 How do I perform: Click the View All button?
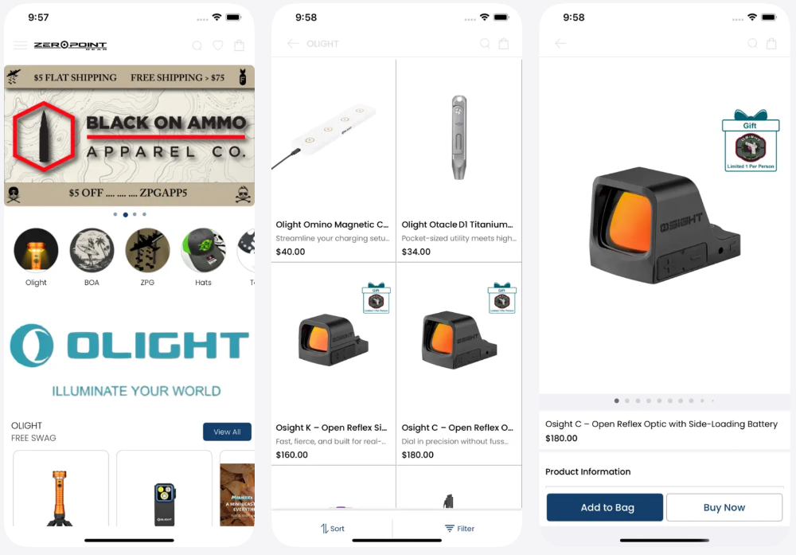227,432
